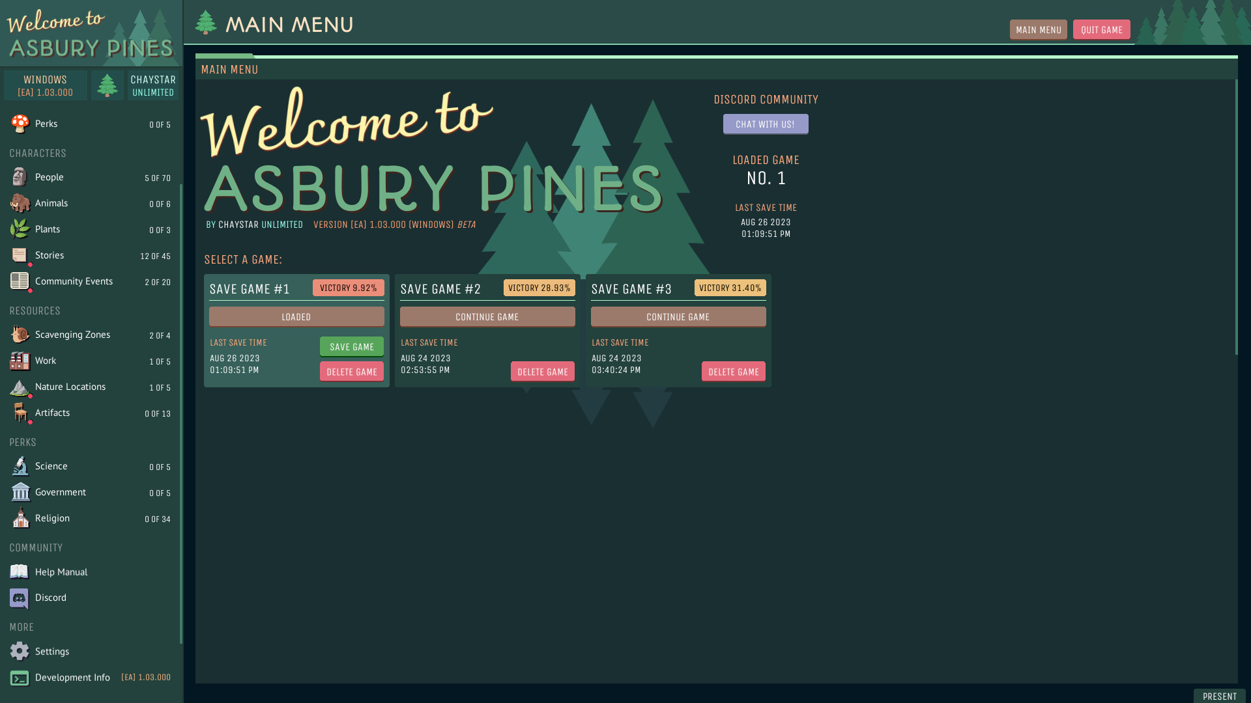Image resolution: width=1251 pixels, height=703 pixels.
Task: Select the microscope Science icon
Action: [x=20, y=466]
